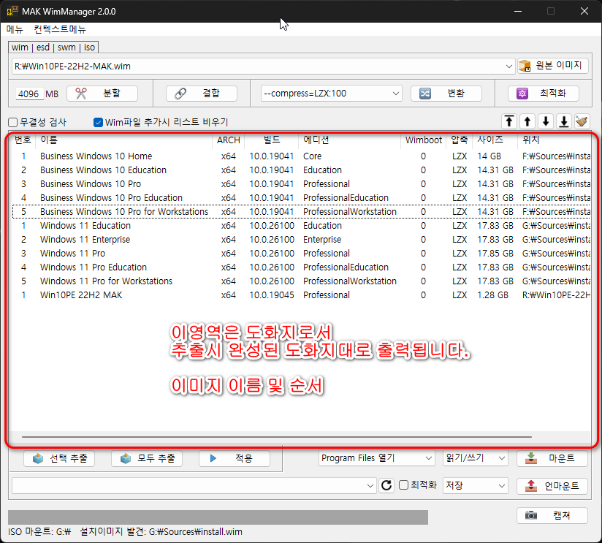Click the 번호 column header

[23, 140]
